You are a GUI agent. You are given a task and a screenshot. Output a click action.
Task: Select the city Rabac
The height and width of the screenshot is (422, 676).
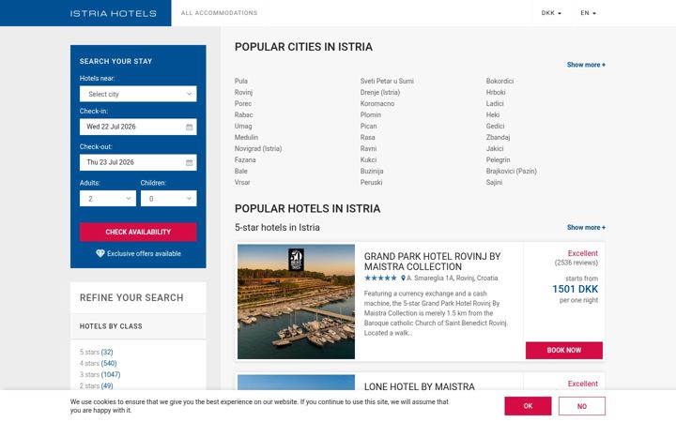pos(243,114)
